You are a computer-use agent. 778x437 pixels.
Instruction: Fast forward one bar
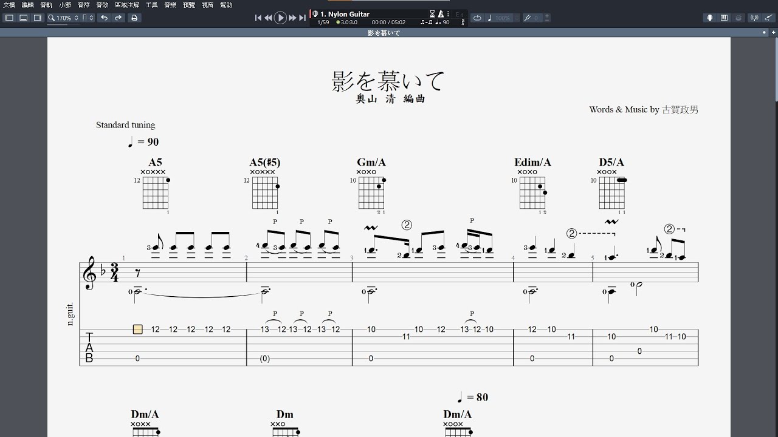(x=292, y=18)
